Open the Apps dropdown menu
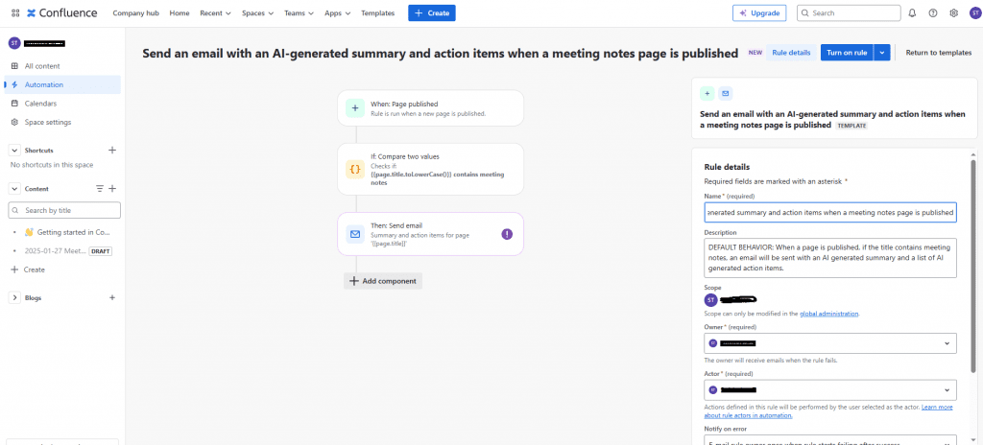Viewport: 983px width, 445px height. coord(337,13)
